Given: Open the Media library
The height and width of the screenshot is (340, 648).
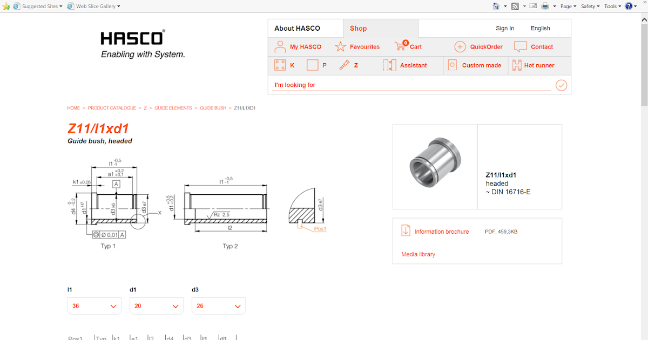Looking at the screenshot, I should pos(418,254).
